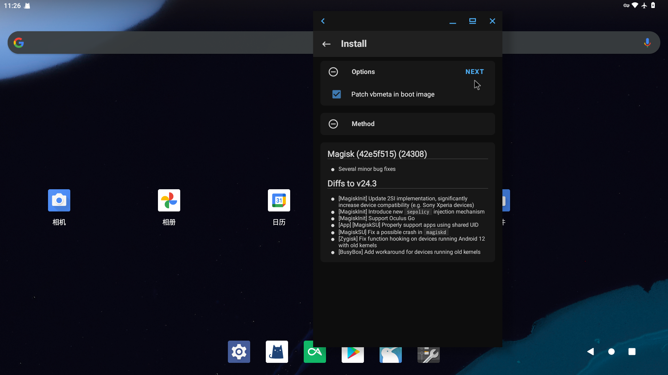This screenshot has height=375, width=668.
Task: Select the sepolicy changelog entry text
Action: click(417, 212)
